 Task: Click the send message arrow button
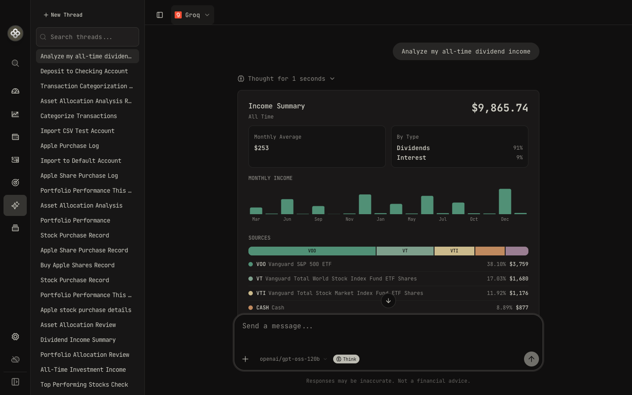[x=531, y=359]
